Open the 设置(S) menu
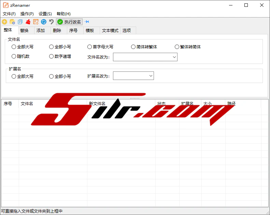 (x=45, y=14)
